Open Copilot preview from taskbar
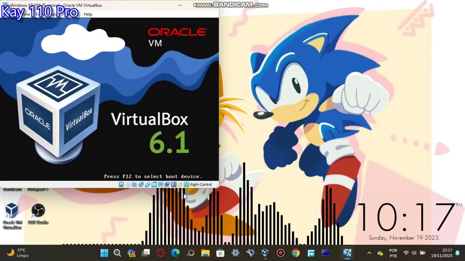Image resolution: width=465 pixels, height=261 pixels. 132,253
